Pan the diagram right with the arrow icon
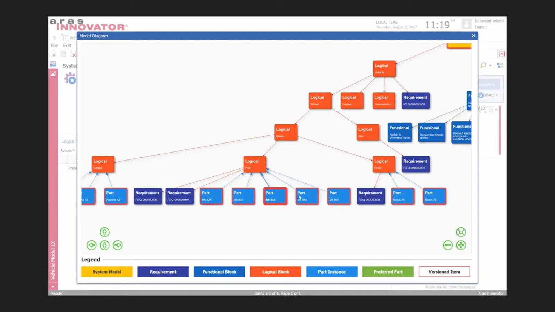The image size is (555, 312). tap(118, 245)
